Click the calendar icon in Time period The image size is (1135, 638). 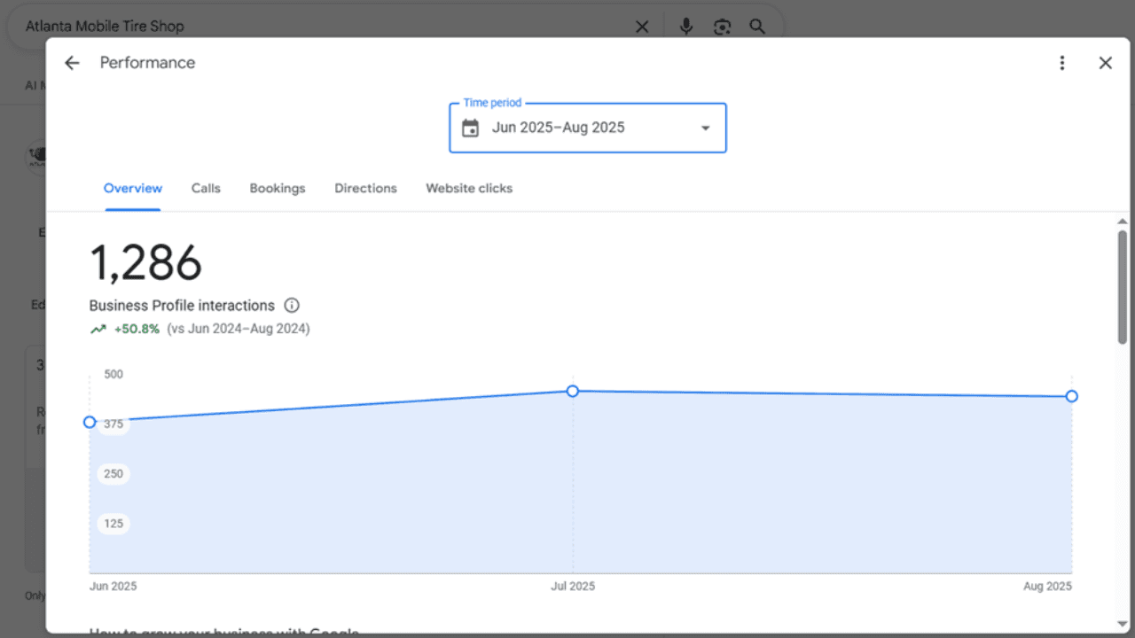[x=470, y=128]
